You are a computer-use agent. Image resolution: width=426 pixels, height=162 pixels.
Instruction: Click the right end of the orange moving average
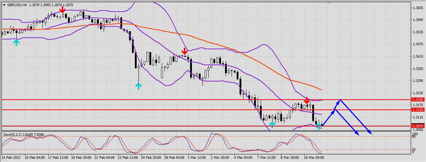pyautogui.click(x=321, y=90)
